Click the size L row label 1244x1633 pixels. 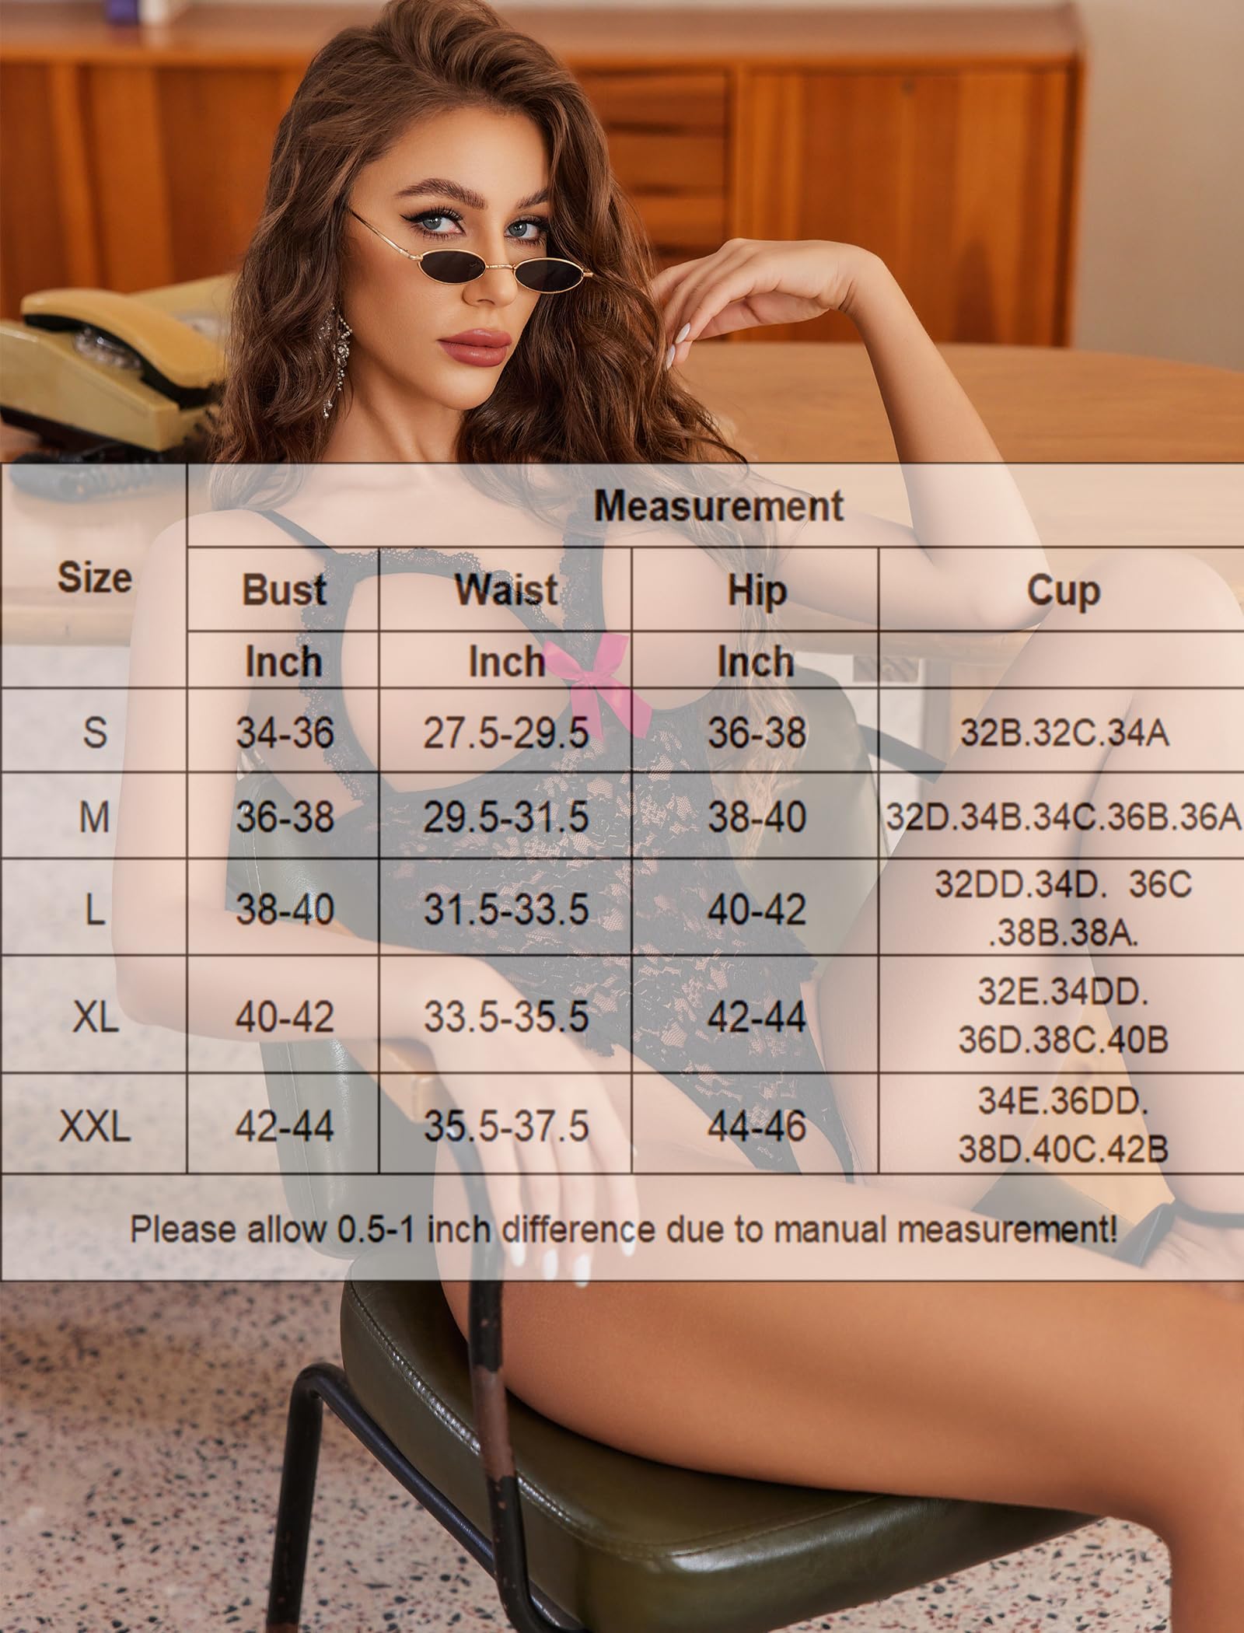pos(94,908)
